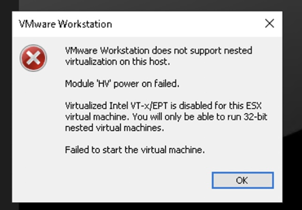Click the VMware Workstation title bar text

[66, 24]
